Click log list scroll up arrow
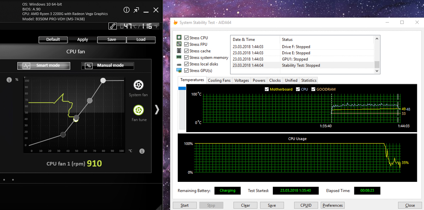 [377, 38]
